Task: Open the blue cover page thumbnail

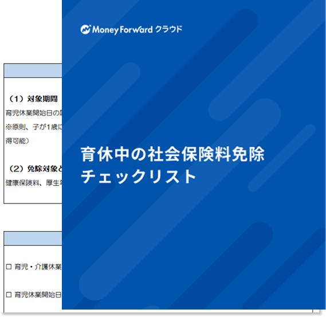Action: 194,155
